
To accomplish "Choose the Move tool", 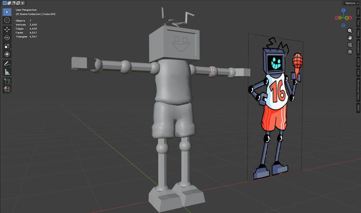I will coord(7,29).
